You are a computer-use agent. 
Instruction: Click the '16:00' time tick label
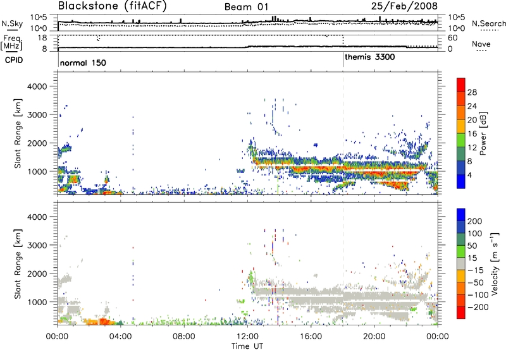coord(311,337)
